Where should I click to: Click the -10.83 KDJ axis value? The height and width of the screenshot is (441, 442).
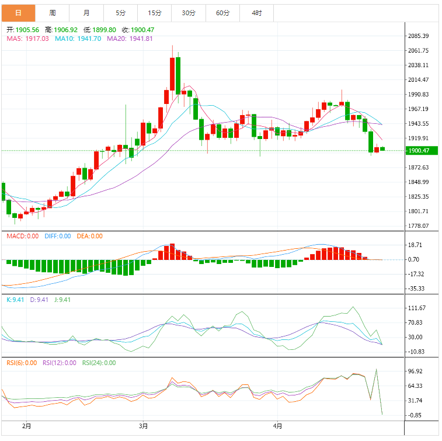point(416,352)
